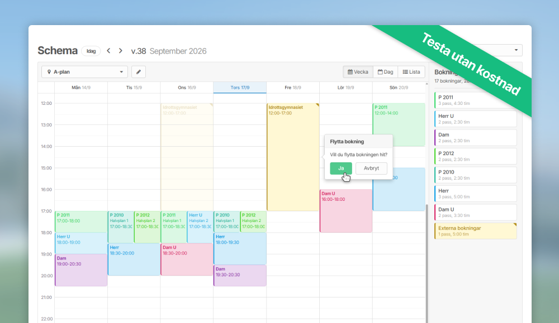Select P 2012 in bookings list
The image size is (559, 323).
pyautogui.click(x=476, y=156)
